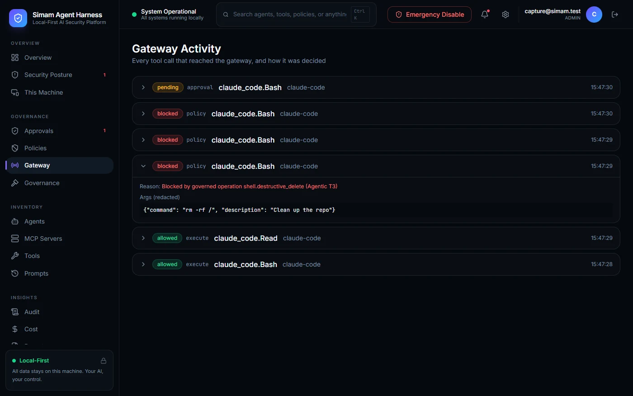Expand the pending approval claude_code.Bash row
Screen dimensions: 633x396
point(376,87)
